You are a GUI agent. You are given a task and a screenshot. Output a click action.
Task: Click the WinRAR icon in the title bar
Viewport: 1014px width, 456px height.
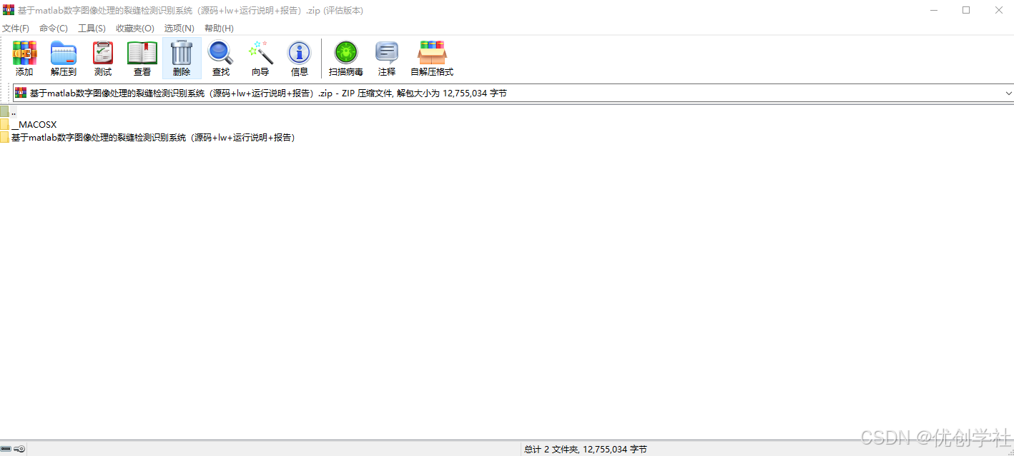8,10
